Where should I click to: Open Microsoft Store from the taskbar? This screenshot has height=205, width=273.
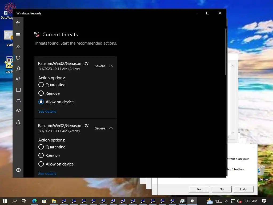44,201
